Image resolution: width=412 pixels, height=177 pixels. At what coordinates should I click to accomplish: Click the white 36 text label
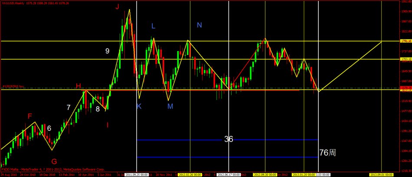pyautogui.click(x=229, y=139)
